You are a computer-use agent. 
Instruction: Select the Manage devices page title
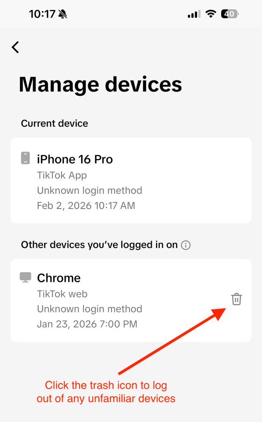(101, 85)
